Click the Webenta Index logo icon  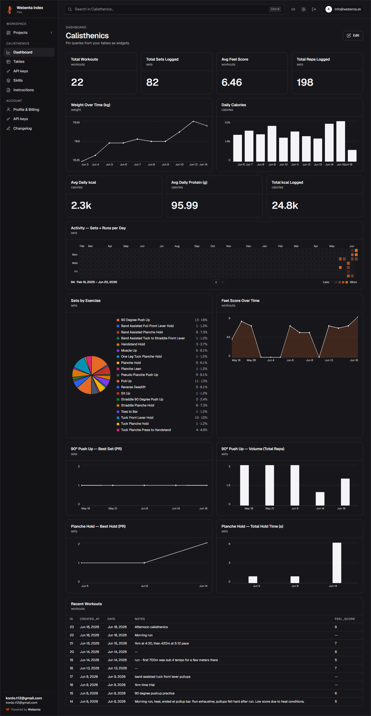coord(10,10)
